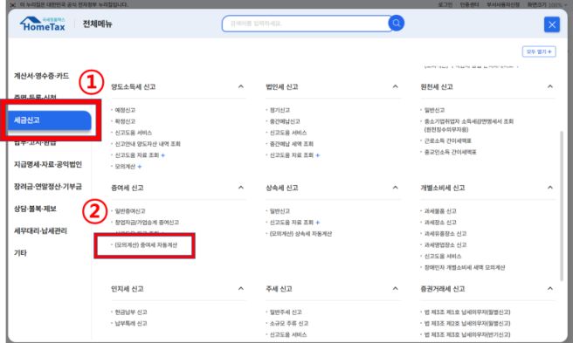Viewport: 573px width, 343px height.
Task: Open 소규모 주류 신고 link
Action: coord(289,324)
